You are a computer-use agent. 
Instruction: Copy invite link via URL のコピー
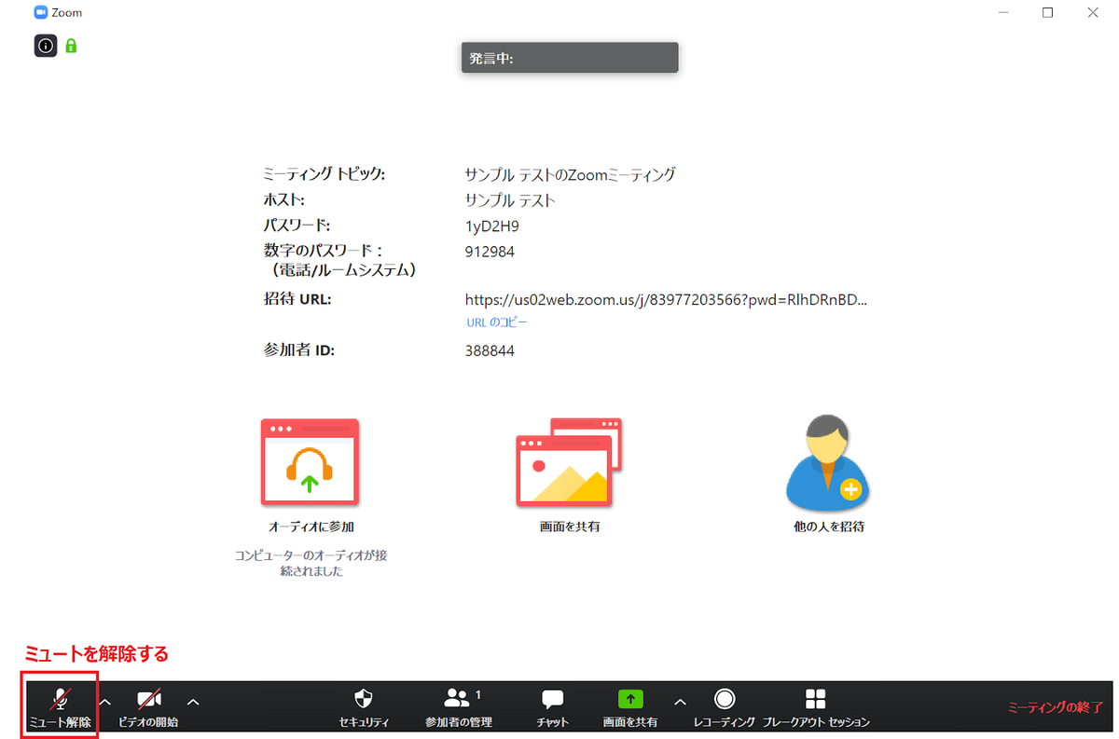click(x=497, y=322)
